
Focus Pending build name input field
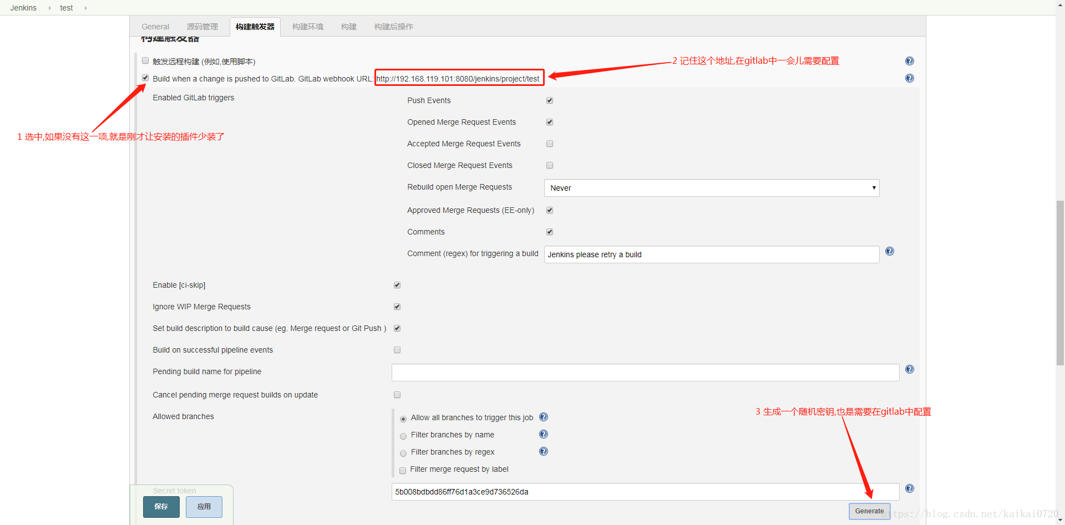[x=646, y=373]
